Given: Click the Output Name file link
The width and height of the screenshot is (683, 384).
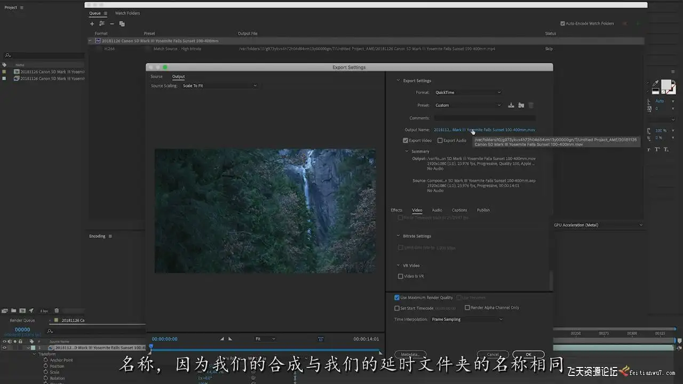Looking at the screenshot, I should [484, 130].
